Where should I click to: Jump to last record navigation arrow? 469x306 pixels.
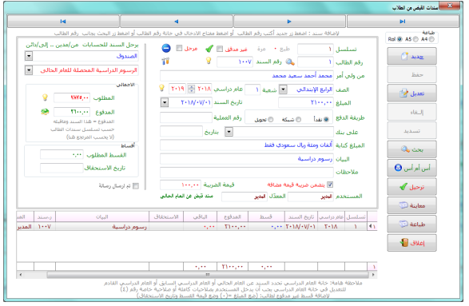(403, 22)
